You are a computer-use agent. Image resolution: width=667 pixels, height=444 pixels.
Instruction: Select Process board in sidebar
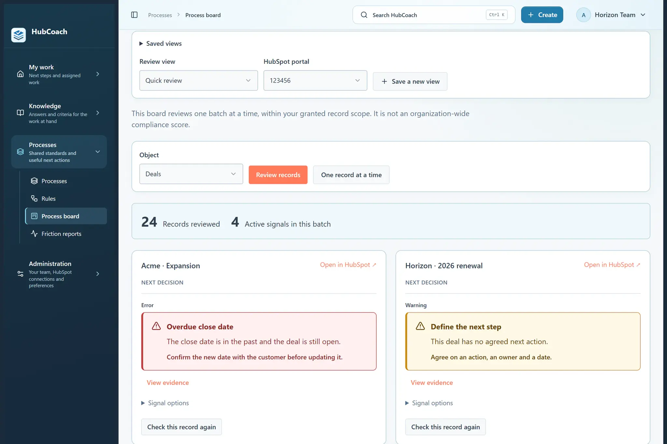pos(66,216)
